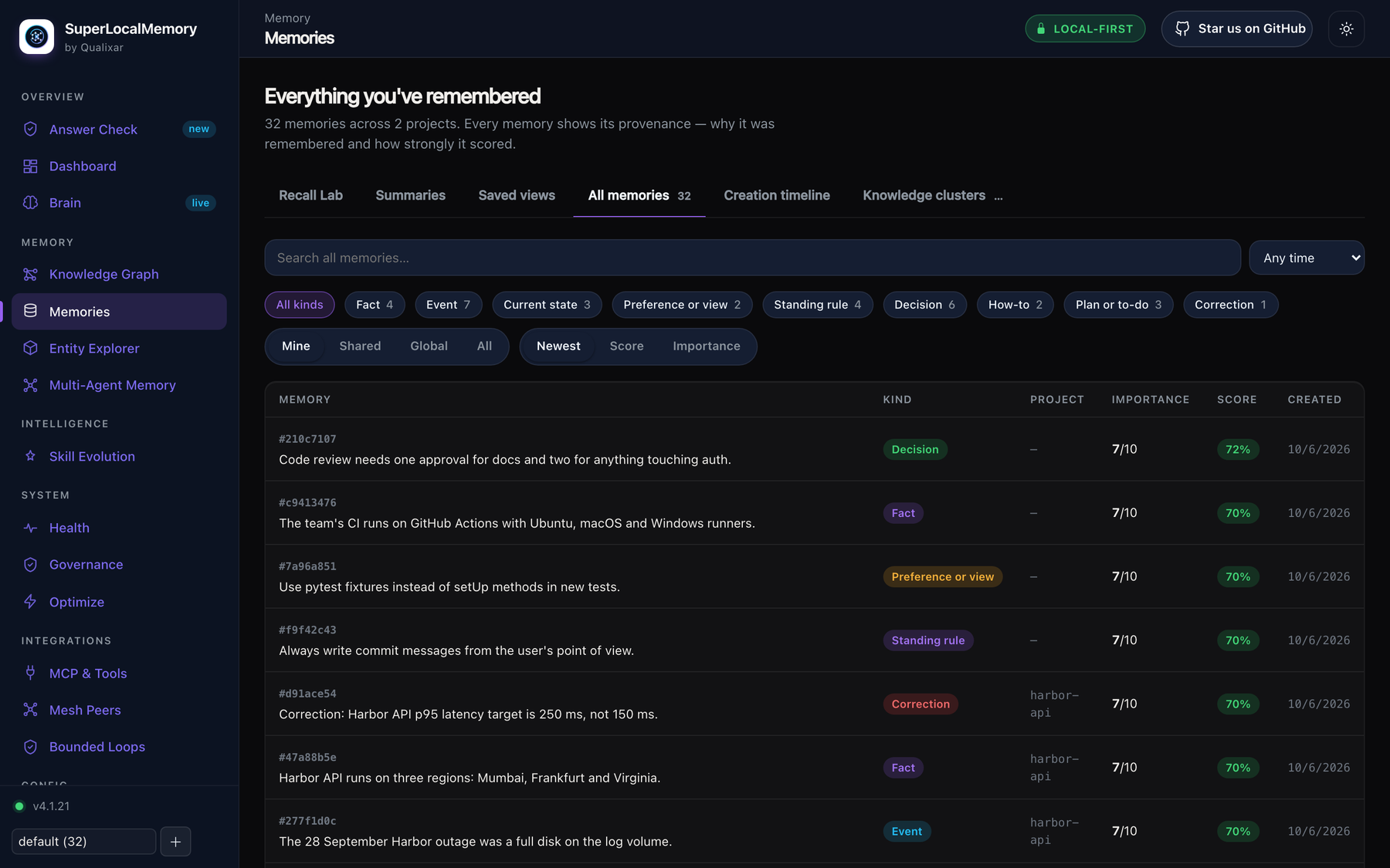Click the SuperLocalMemory logo icon
This screenshot has height=868, width=1390.
[x=36, y=36]
